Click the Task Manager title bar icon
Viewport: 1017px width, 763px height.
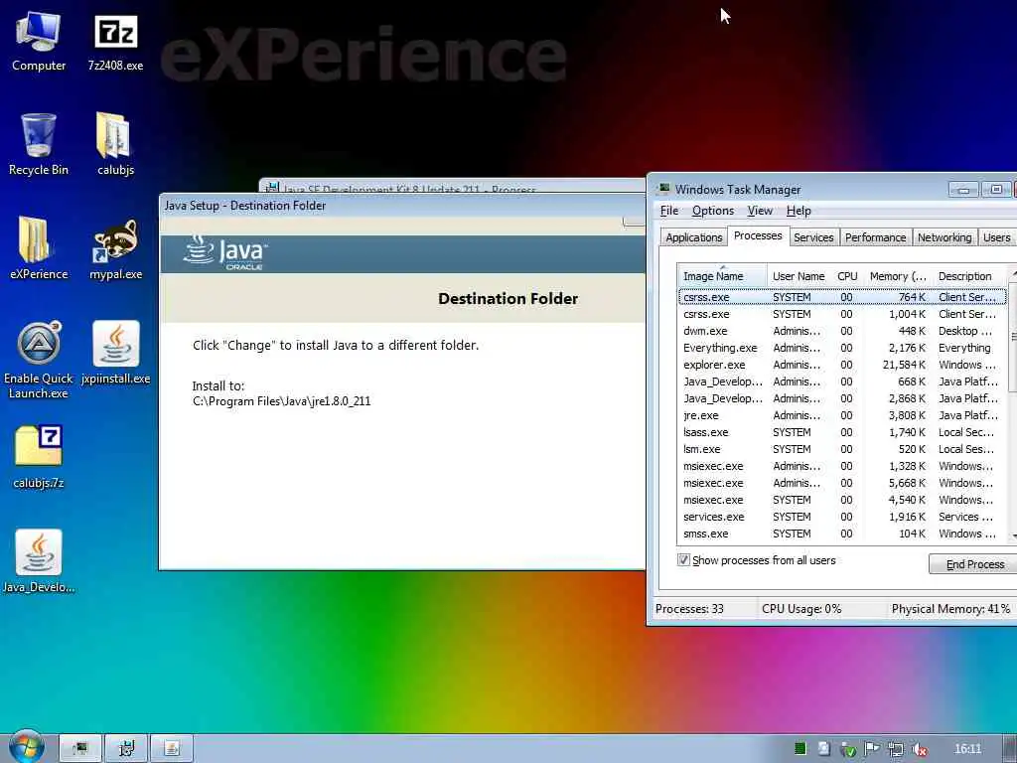662,189
